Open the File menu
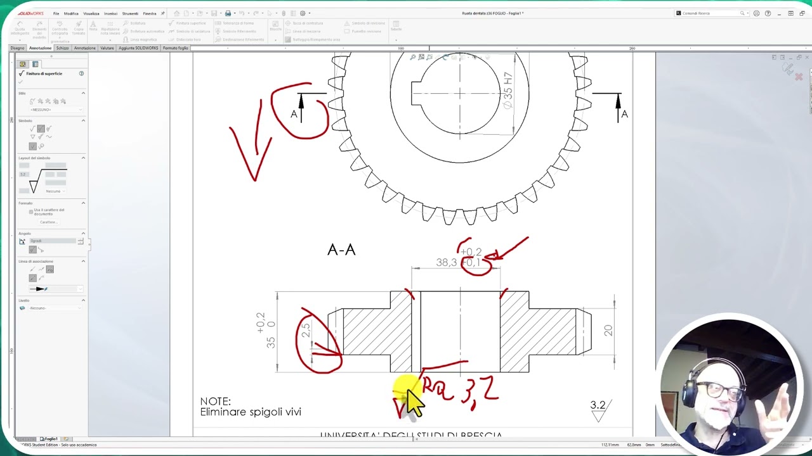812x456 pixels. point(56,13)
